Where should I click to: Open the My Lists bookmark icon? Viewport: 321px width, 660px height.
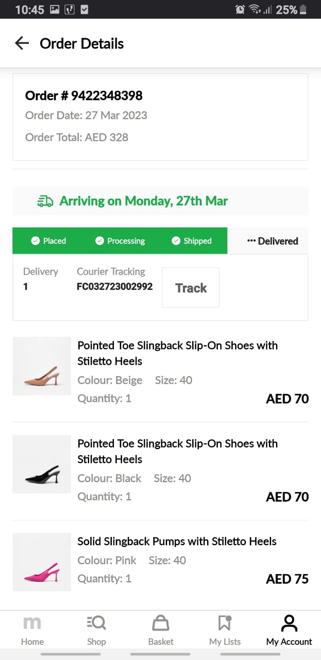pyautogui.click(x=225, y=623)
